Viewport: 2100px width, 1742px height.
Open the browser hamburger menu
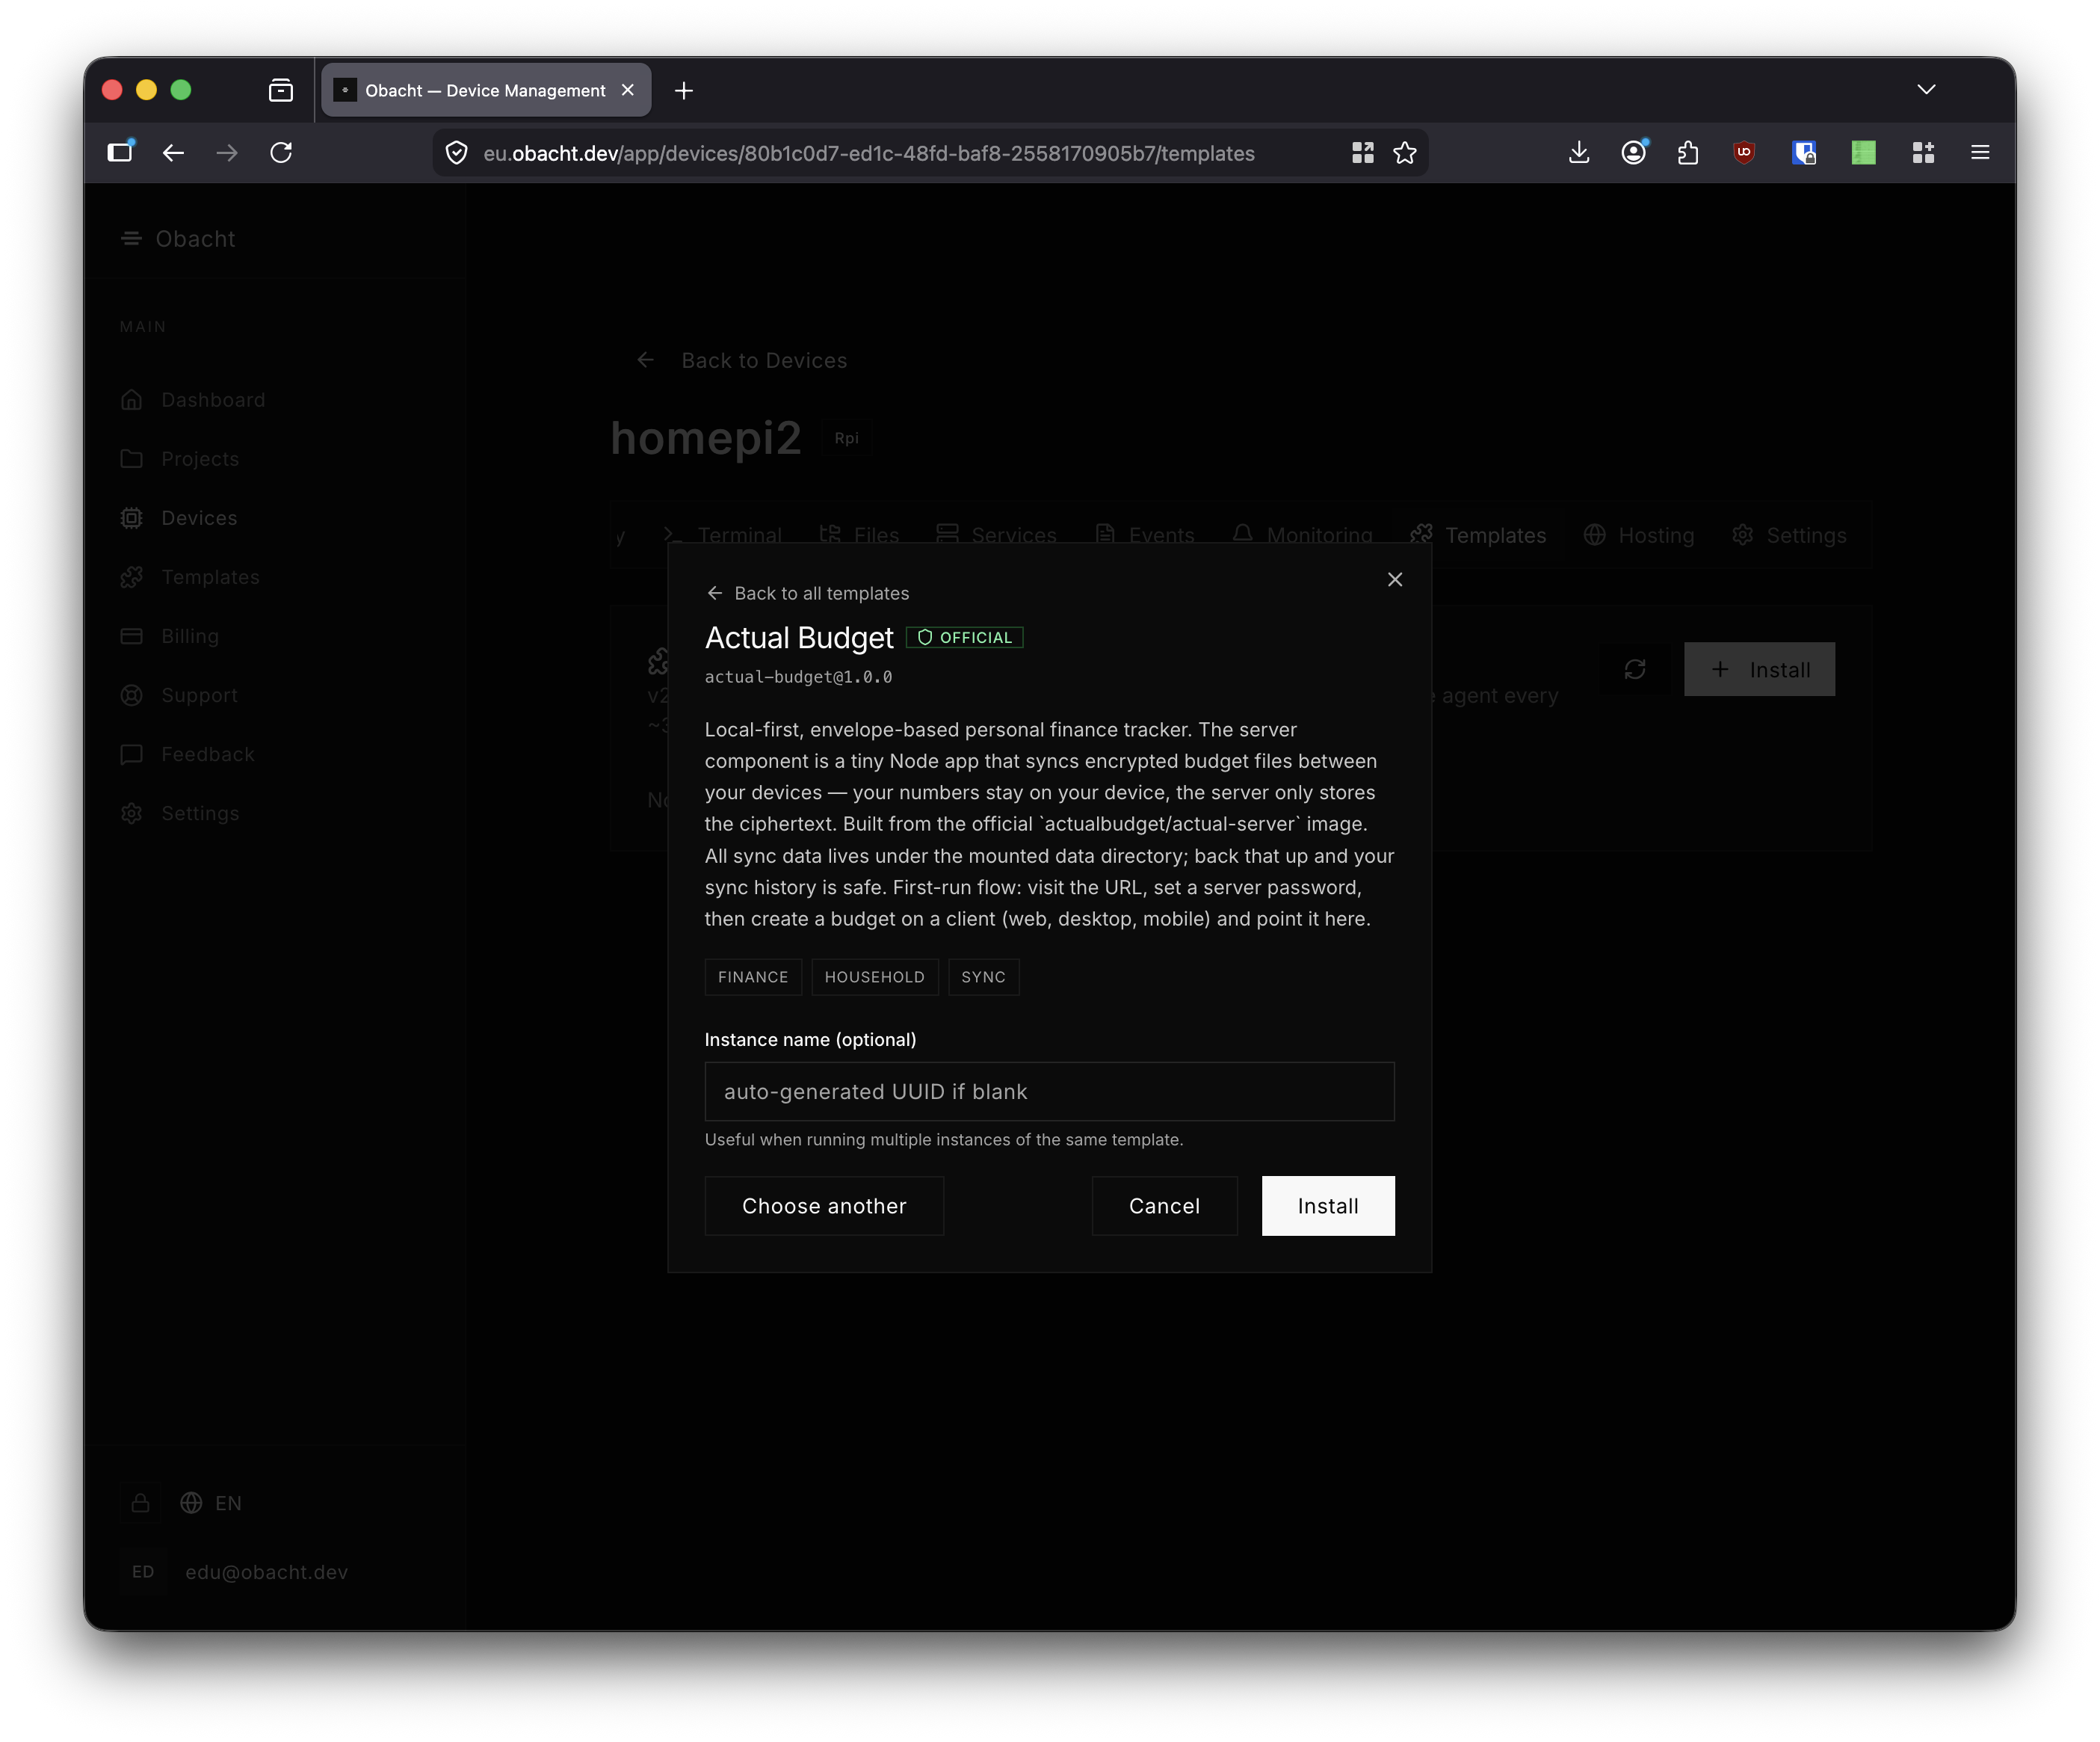[1980, 152]
